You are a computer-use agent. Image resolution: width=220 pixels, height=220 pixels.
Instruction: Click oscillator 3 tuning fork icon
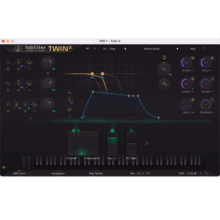25,104
